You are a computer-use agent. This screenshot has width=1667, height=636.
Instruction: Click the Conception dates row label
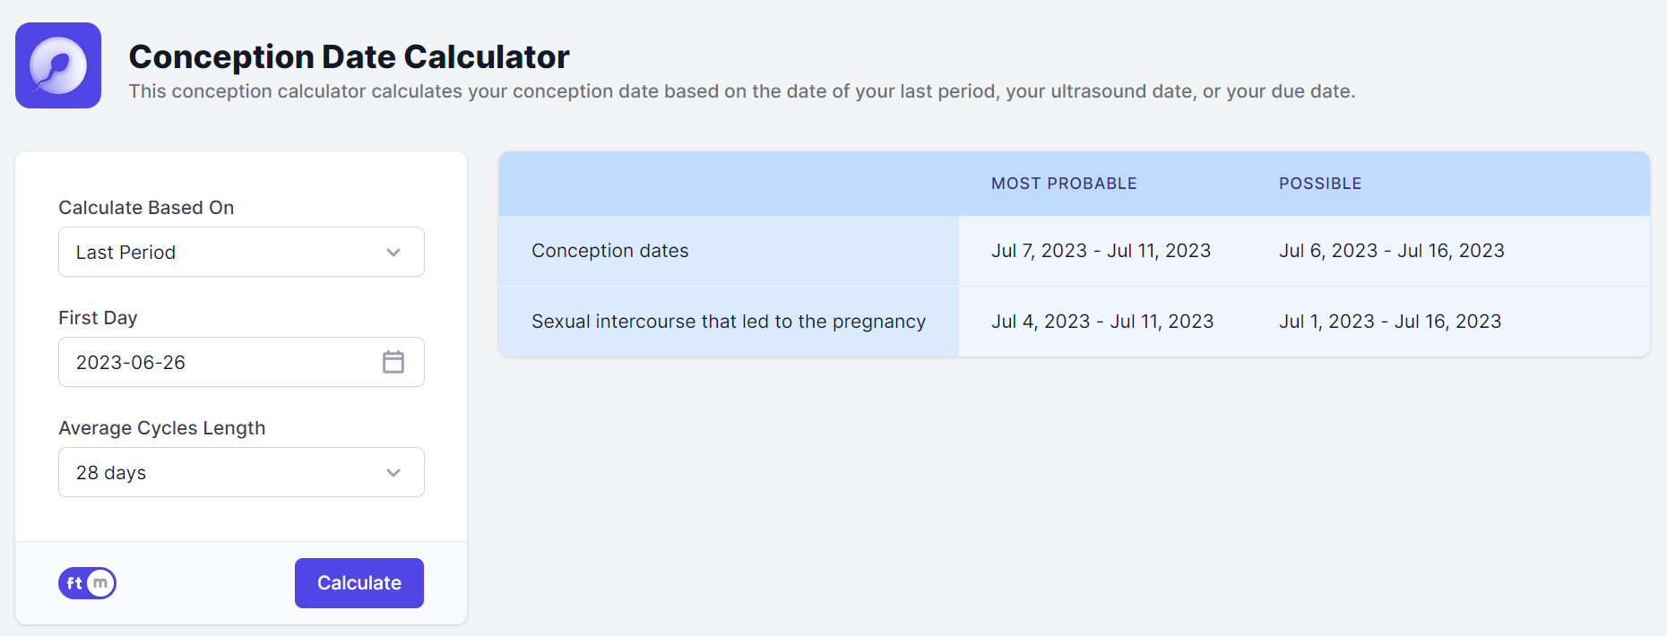point(610,251)
